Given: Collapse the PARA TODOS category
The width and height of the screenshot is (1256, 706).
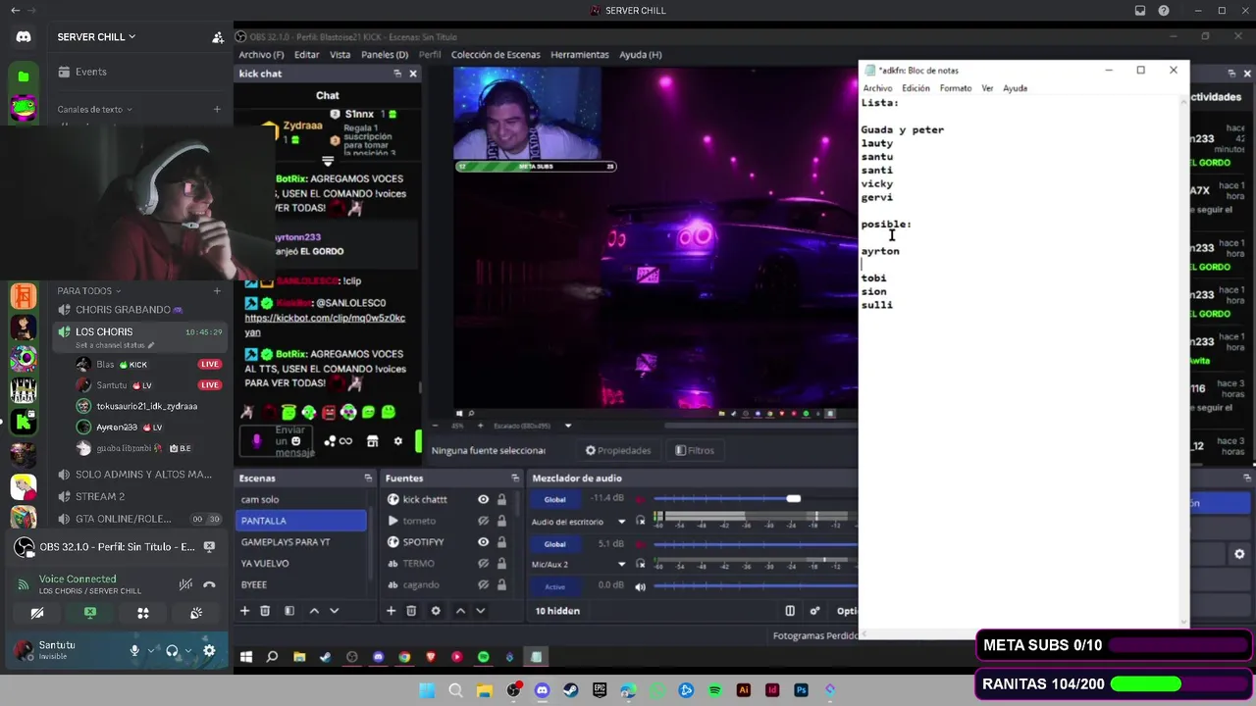Looking at the screenshot, I should [89, 291].
